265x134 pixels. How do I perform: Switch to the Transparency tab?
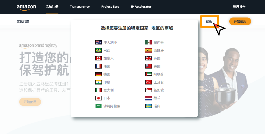tap(80, 7)
